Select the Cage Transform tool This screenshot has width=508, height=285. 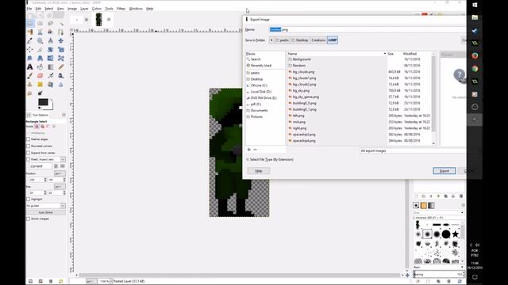tap(61, 58)
